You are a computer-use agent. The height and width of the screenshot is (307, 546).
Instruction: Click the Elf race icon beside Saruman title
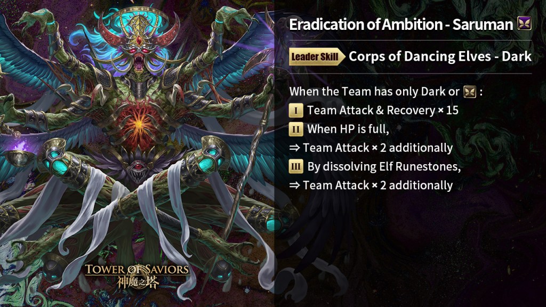[x=524, y=24]
